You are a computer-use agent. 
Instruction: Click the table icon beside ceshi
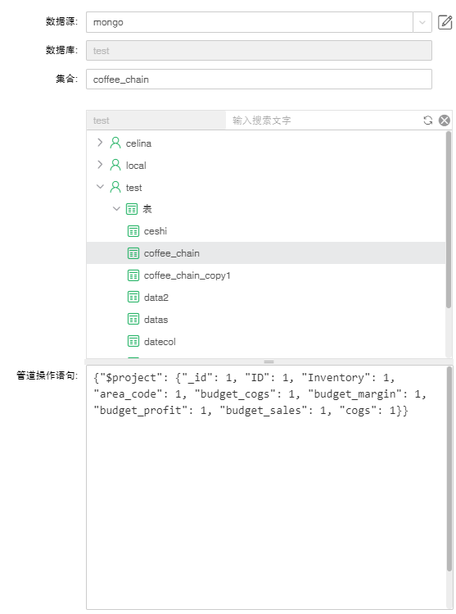pos(133,231)
